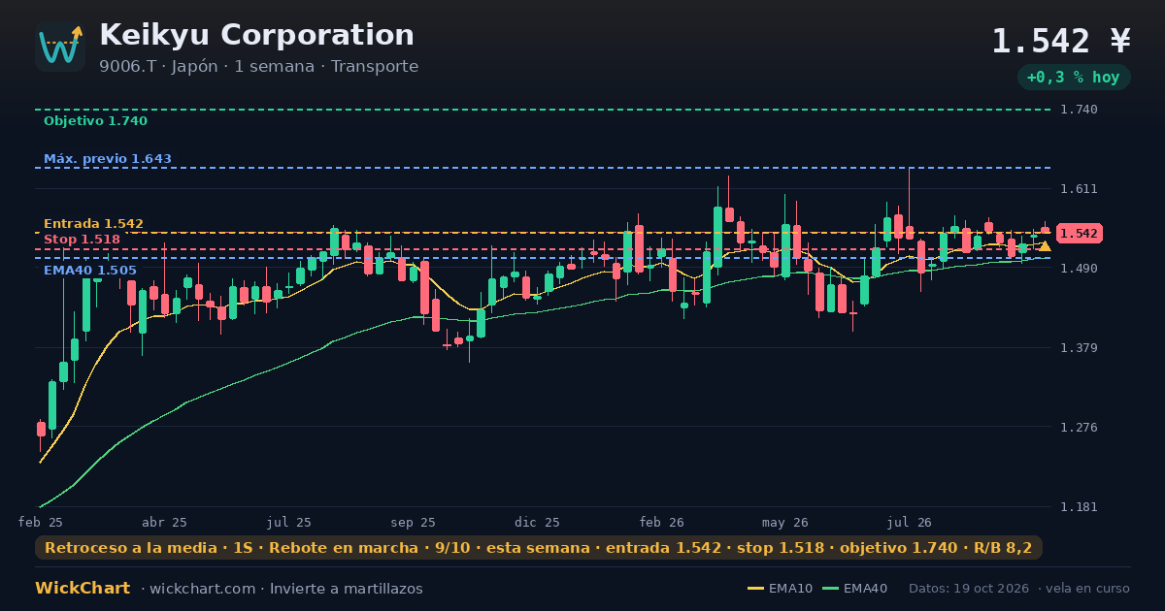
Task: Click the WickChart logo icon
Action: [60, 47]
